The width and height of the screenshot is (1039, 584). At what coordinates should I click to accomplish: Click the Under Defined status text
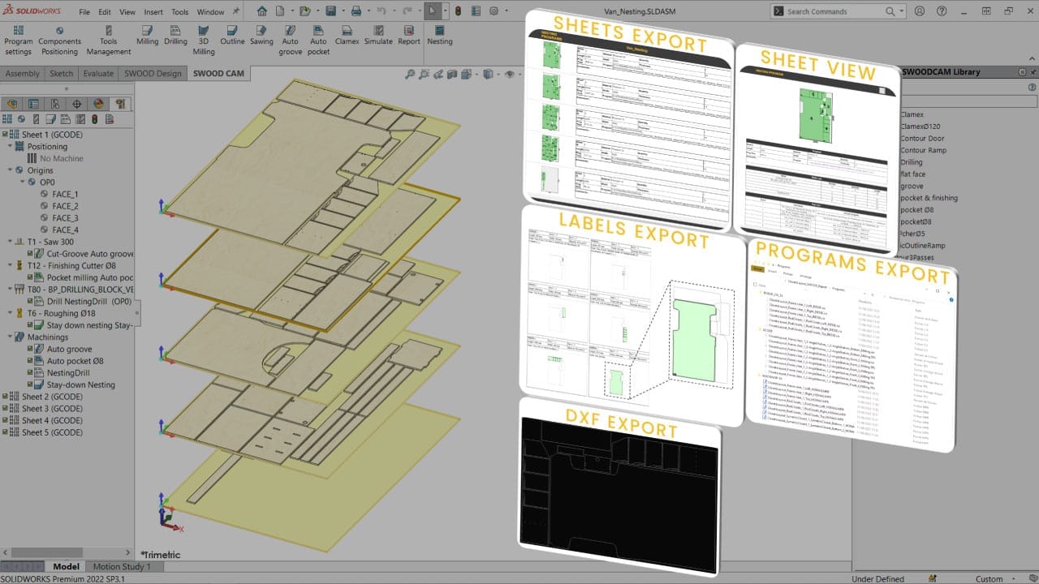tap(877, 579)
